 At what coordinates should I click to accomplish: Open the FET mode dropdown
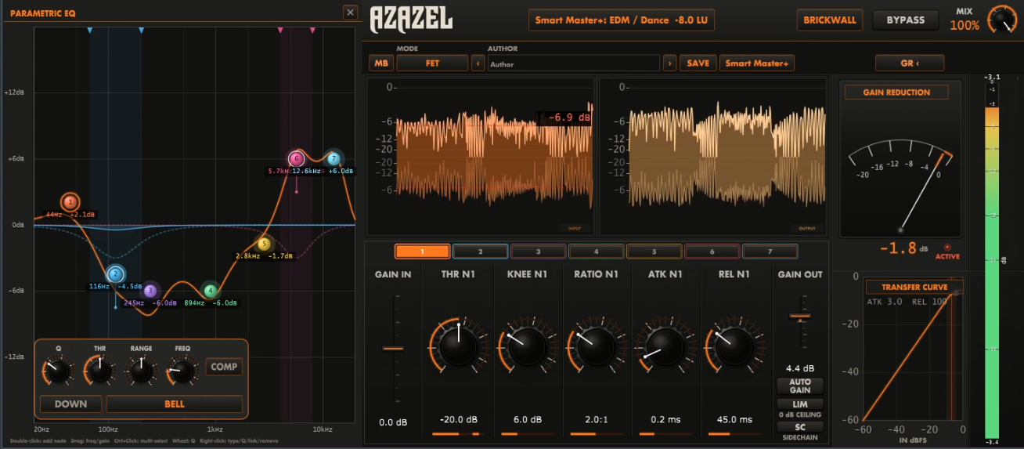click(432, 63)
